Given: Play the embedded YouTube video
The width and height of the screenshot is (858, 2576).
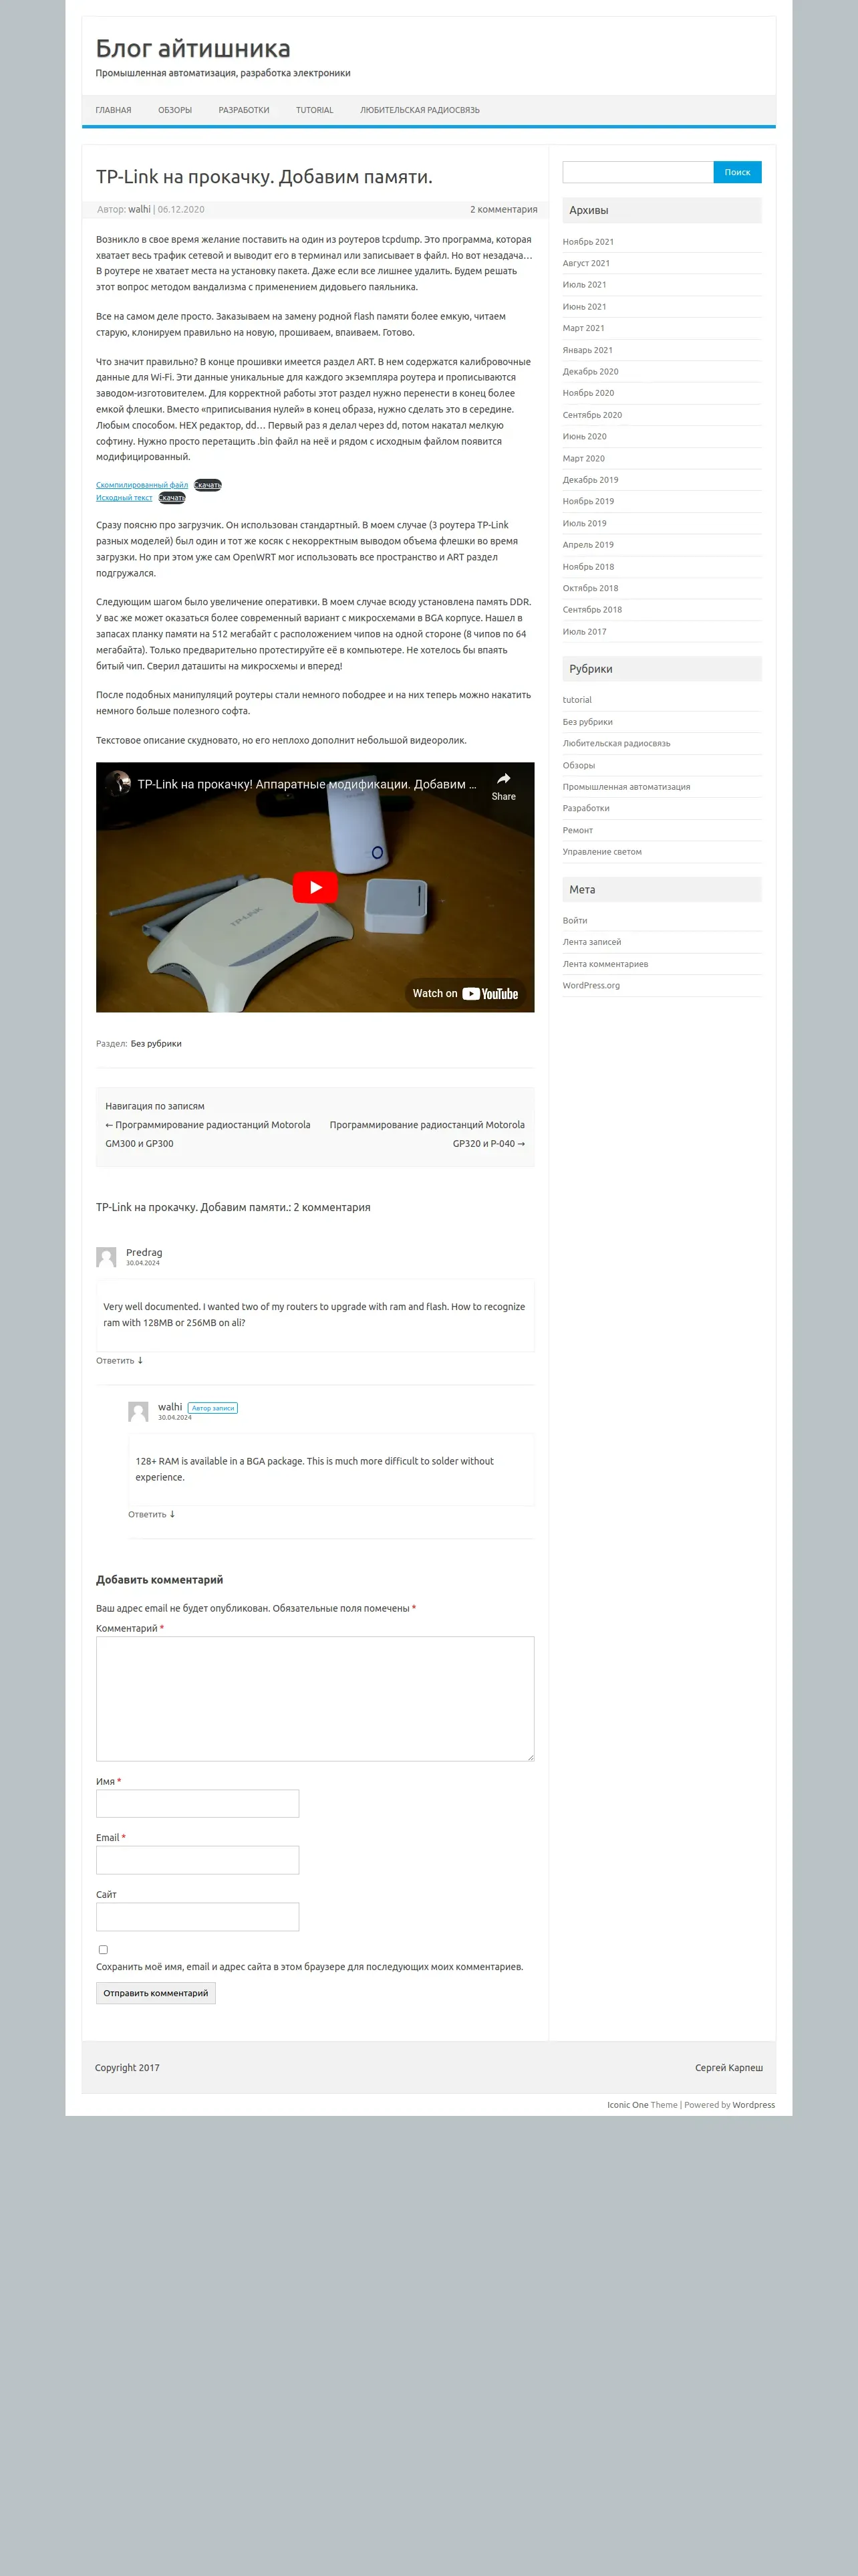Looking at the screenshot, I should [x=315, y=887].
